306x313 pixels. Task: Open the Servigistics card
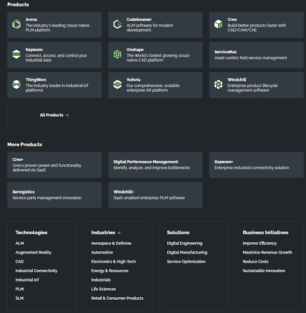point(55,195)
